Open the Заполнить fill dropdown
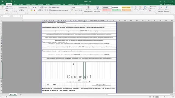The image size is (175, 98). pyautogui.click(x=153, y=9)
